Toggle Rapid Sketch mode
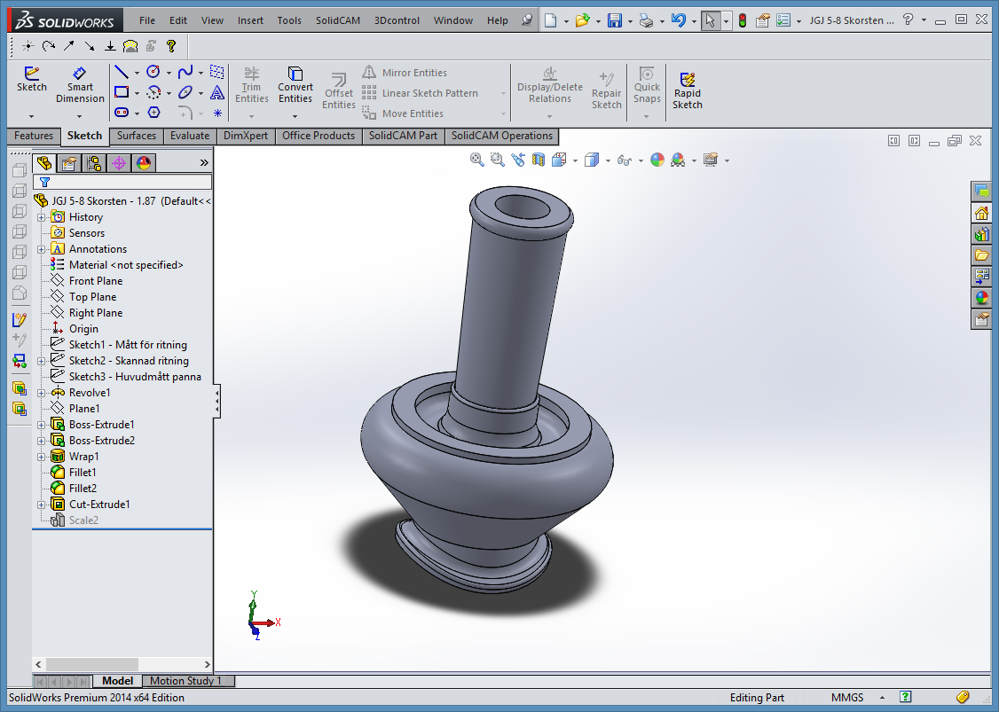 click(x=687, y=90)
